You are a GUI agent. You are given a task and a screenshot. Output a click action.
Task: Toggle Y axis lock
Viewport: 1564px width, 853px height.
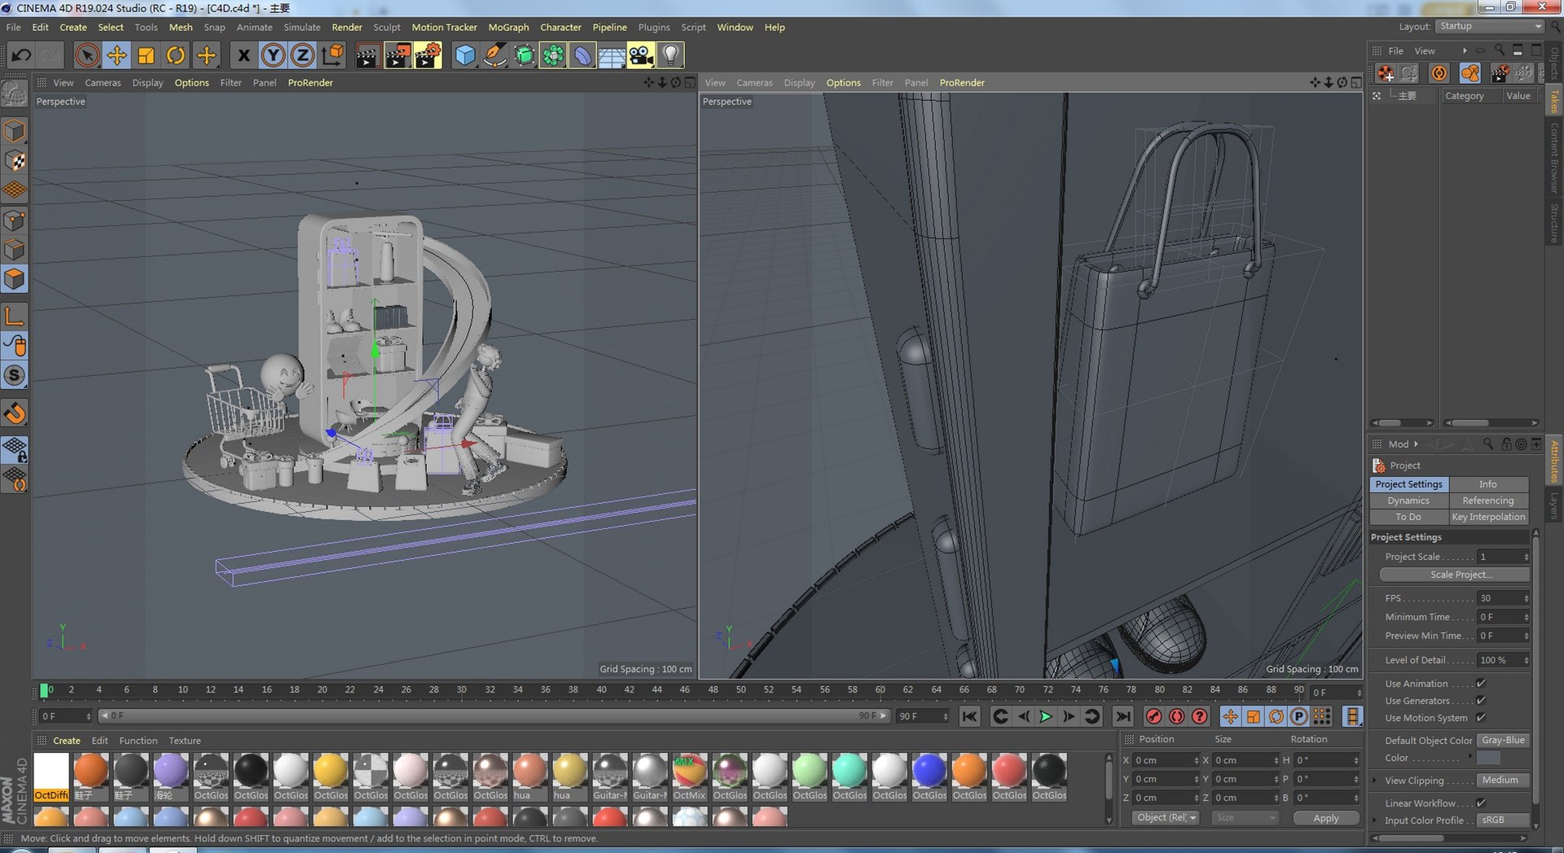[273, 55]
